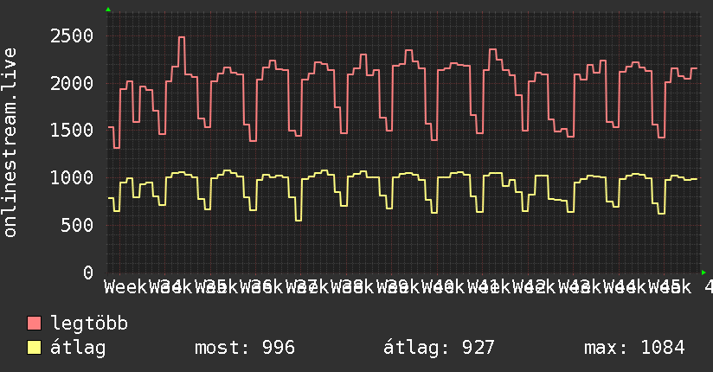Select the legtöbb legend label
Screen dimensions: 713x372
click(x=89, y=324)
